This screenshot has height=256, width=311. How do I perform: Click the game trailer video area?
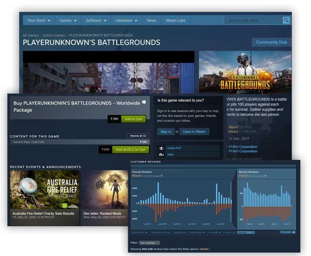[x=109, y=72]
